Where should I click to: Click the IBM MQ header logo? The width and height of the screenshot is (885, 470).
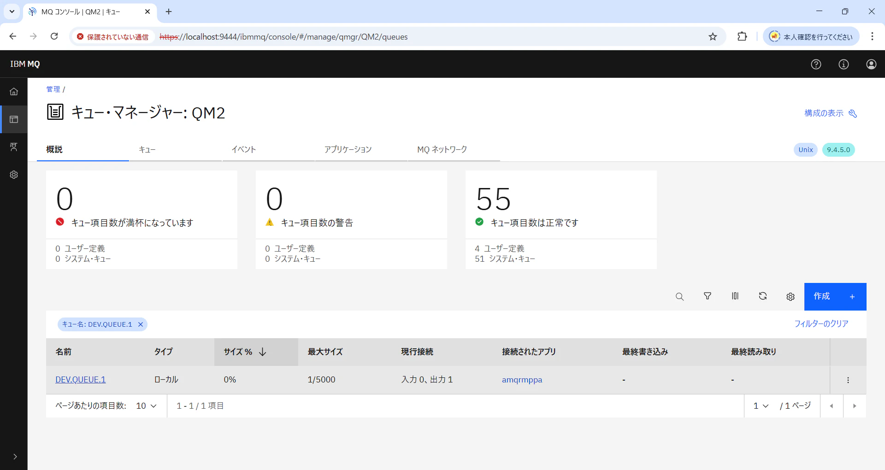(25, 64)
